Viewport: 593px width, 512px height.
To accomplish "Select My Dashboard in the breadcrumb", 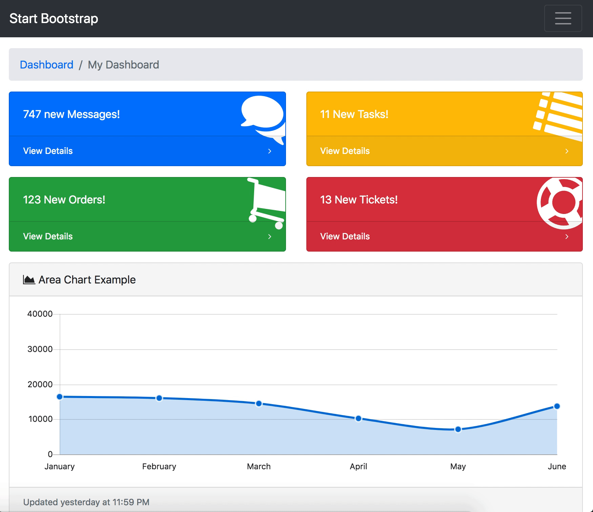I will [x=123, y=64].
